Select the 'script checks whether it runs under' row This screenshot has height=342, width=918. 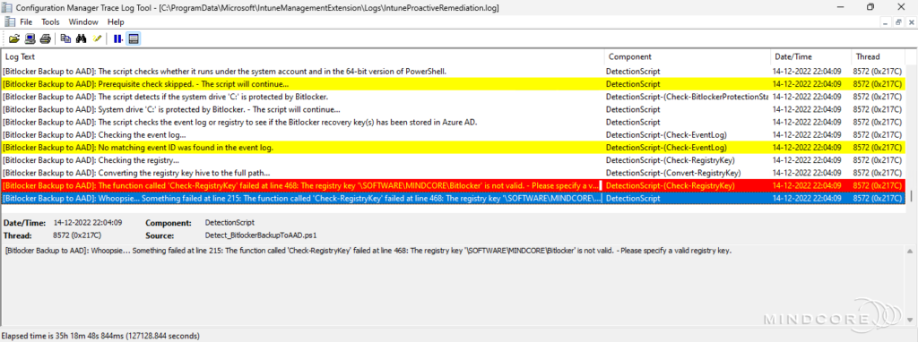(453, 71)
